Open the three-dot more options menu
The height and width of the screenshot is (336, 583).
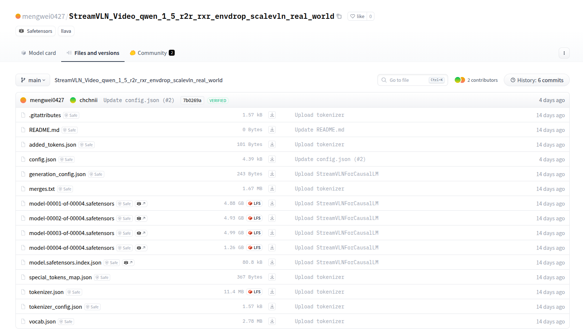[564, 53]
